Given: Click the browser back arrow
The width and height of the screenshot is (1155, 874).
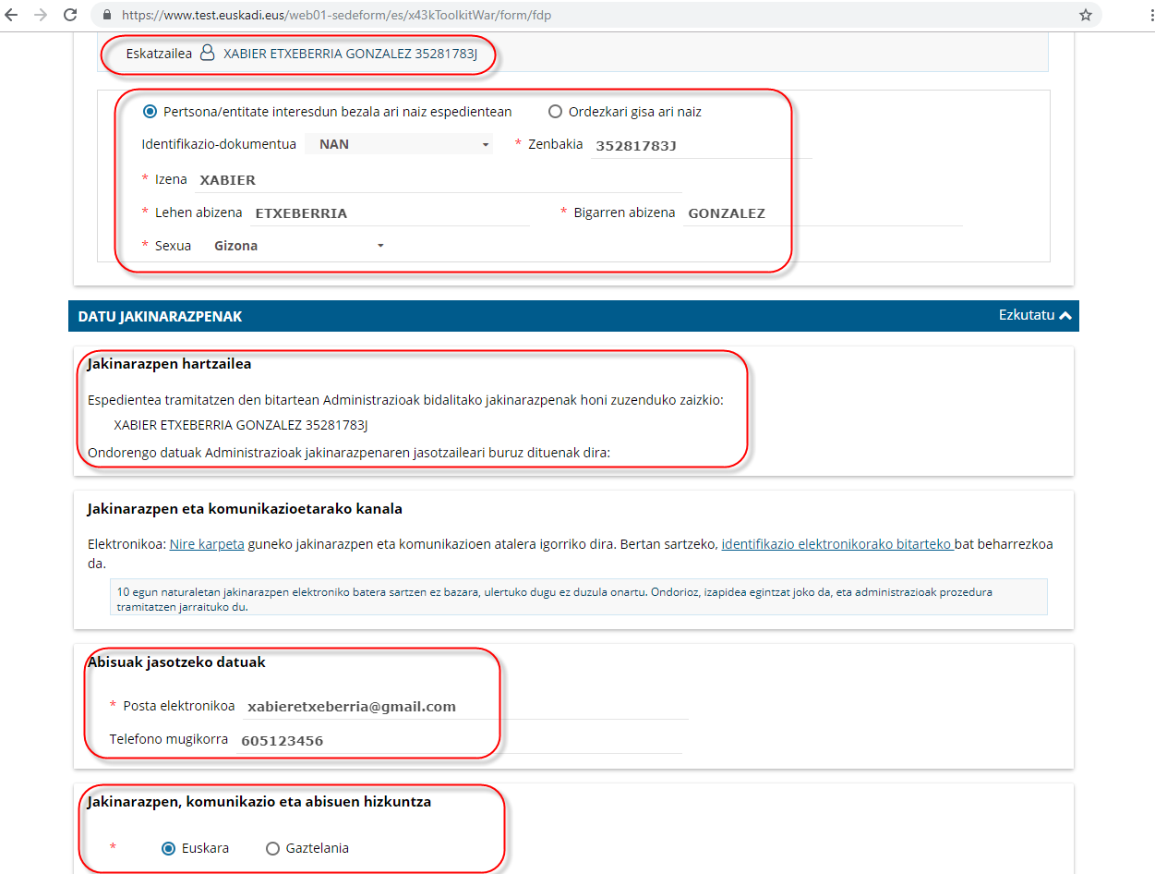Looking at the screenshot, I should 12,16.
